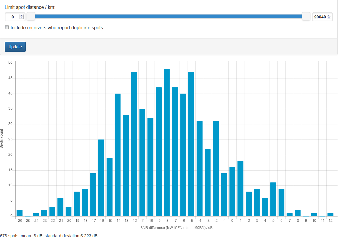Select the histogram bar at -10 dB

pyautogui.click(x=150, y=167)
